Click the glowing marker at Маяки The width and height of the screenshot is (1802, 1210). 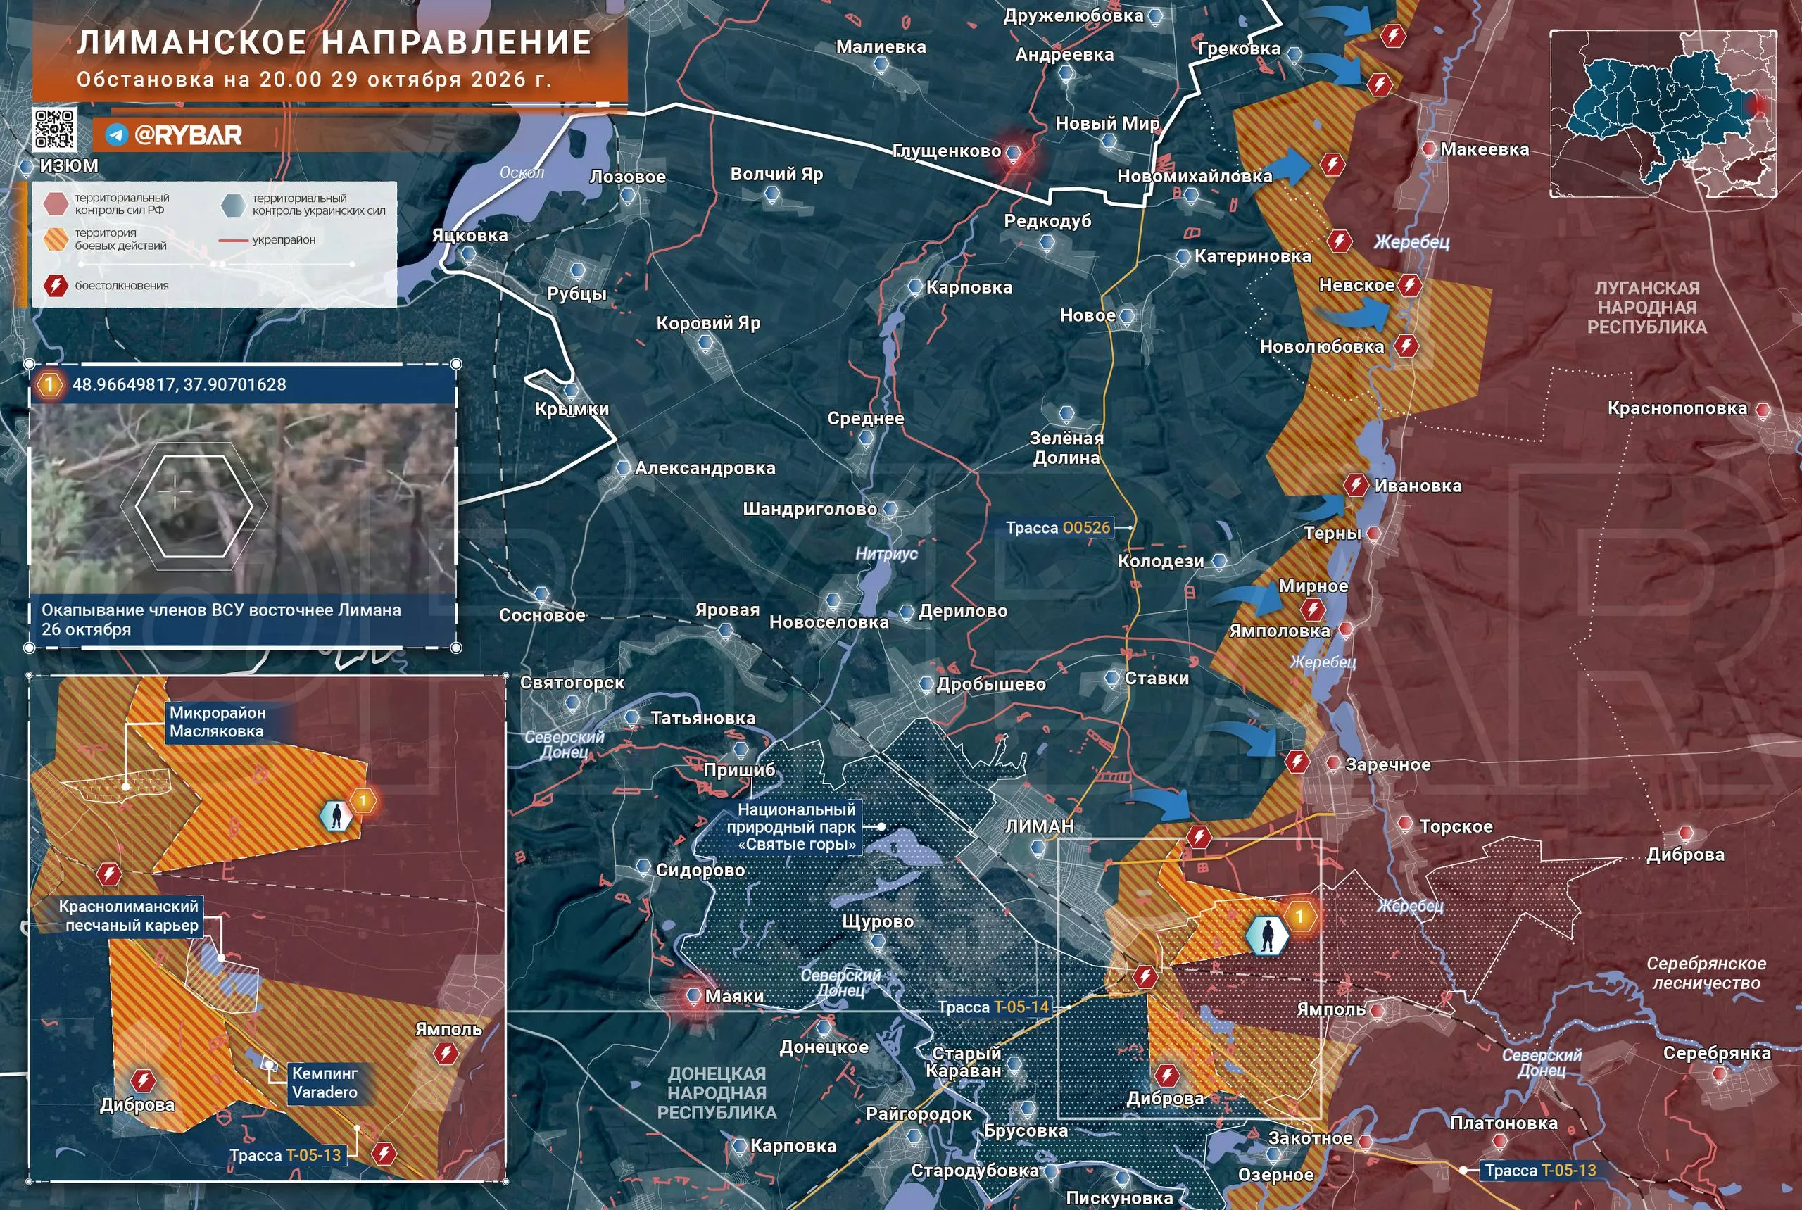[x=693, y=996]
